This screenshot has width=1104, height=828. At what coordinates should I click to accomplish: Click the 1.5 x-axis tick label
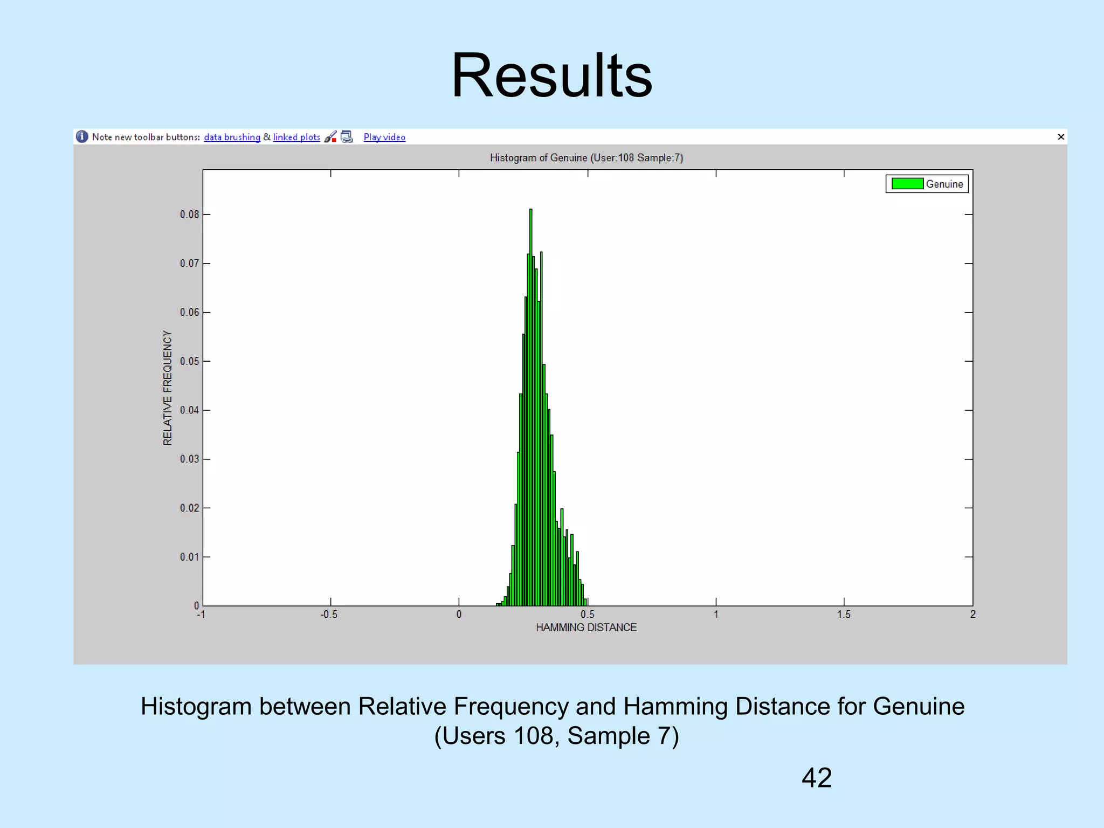click(x=844, y=615)
